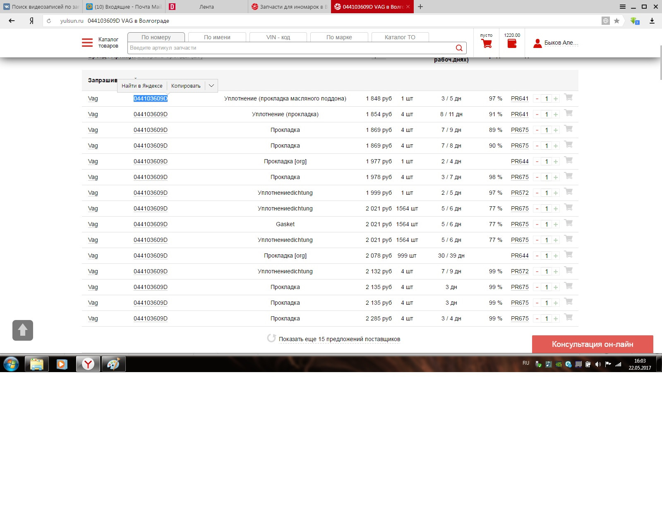Screen dimensions: 662x516
Task: Open Windows Start menu
Action: [x=11, y=364]
